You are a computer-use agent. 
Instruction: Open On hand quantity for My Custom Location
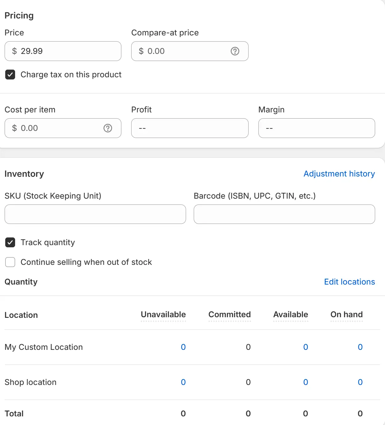click(360, 347)
